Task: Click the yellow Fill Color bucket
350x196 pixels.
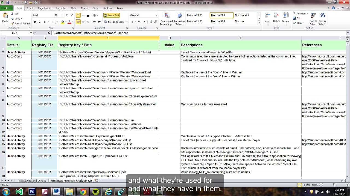Action: pos(63,22)
